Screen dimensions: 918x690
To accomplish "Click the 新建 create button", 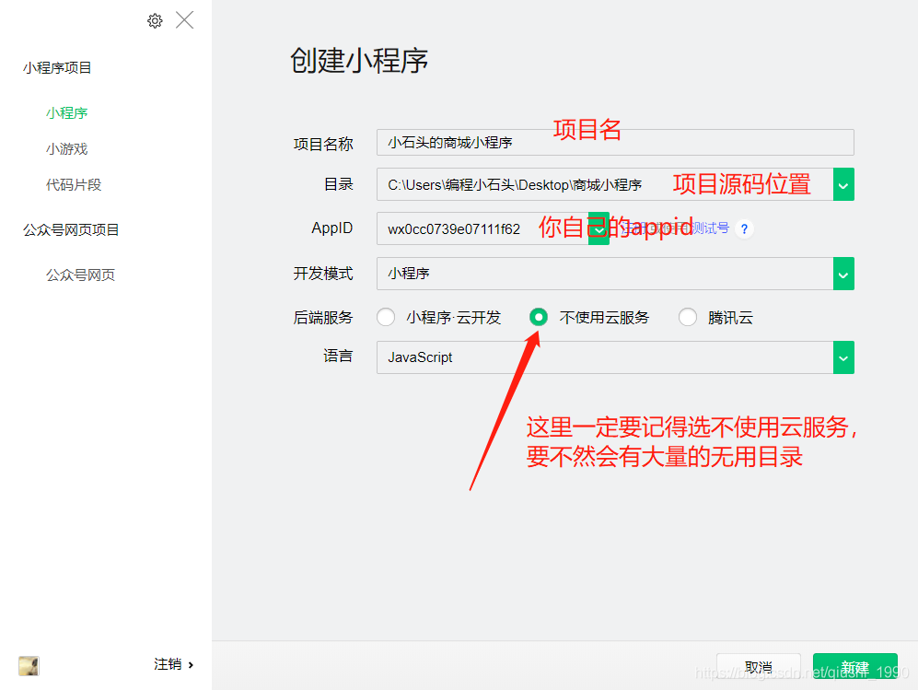I will coord(854,666).
